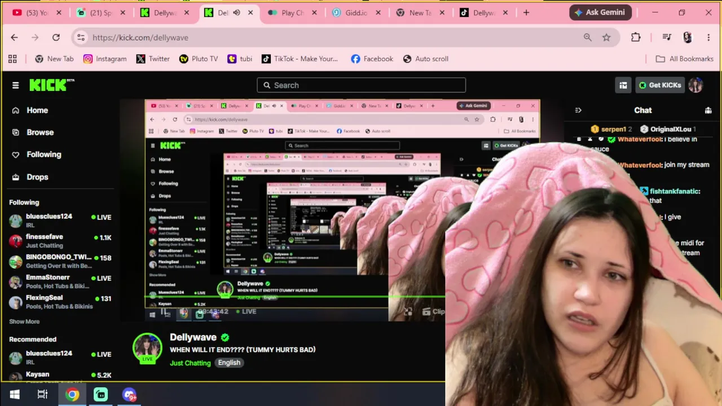Open the user profile avatar menu
The height and width of the screenshot is (406, 722).
coord(695,85)
